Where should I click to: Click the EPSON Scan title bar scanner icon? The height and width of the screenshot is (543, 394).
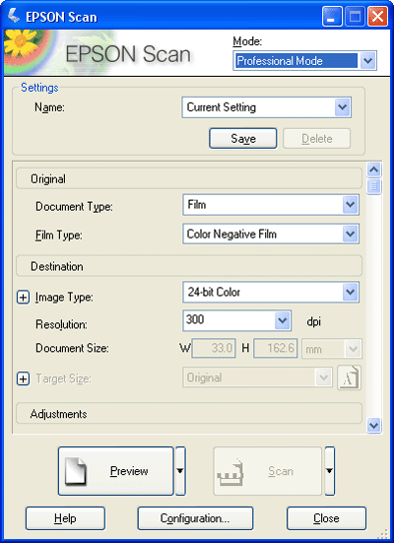[x=14, y=16]
